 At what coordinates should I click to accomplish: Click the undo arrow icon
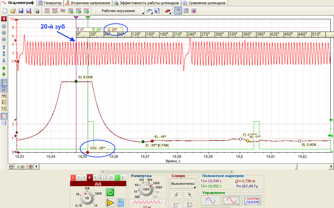pyautogui.click(x=149, y=11)
